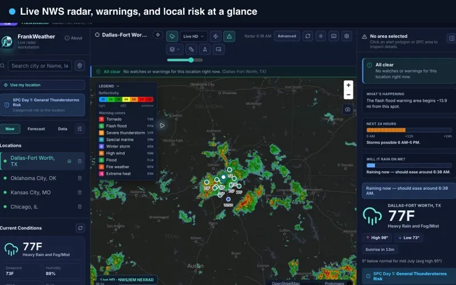This screenshot has height=285, width=456.
Task: Open the list options icon beside Data
Action: (80, 129)
